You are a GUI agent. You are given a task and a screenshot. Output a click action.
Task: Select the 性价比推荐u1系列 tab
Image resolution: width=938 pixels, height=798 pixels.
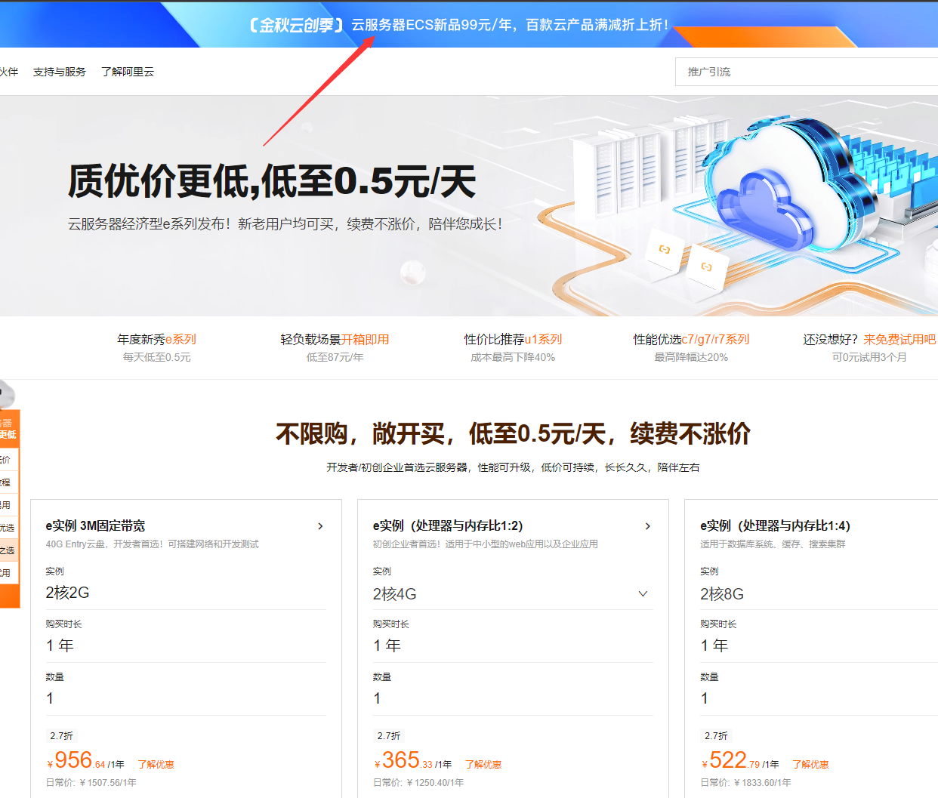513,347
